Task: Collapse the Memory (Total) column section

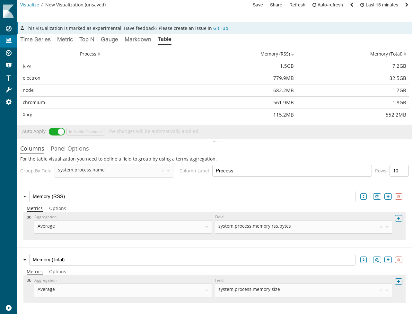Action: 25,260
